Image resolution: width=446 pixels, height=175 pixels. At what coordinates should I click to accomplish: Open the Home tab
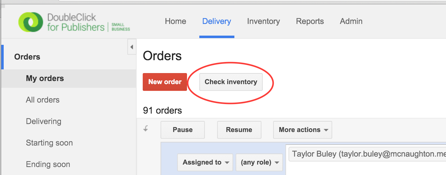(175, 21)
